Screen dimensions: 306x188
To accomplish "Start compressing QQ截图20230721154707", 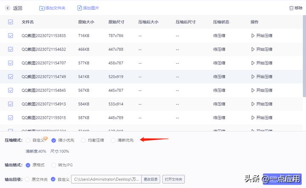I will click(x=262, y=63).
